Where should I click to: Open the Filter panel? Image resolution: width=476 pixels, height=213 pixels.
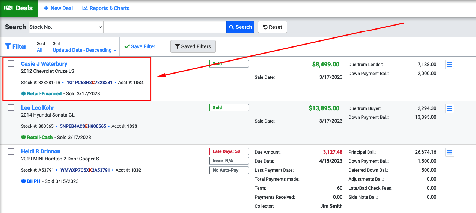tap(16, 47)
